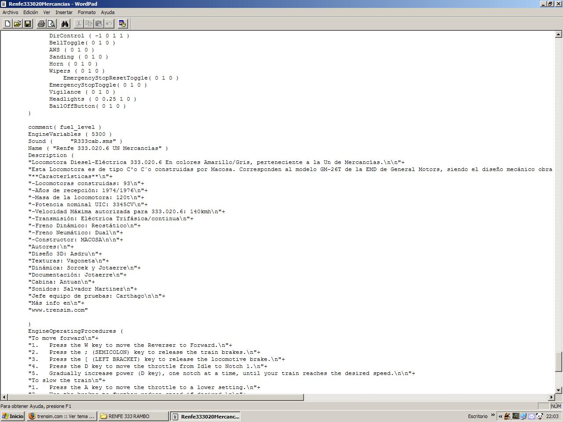The image size is (563, 422).
Task: Open the Formato menu
Action: (87, 12)
